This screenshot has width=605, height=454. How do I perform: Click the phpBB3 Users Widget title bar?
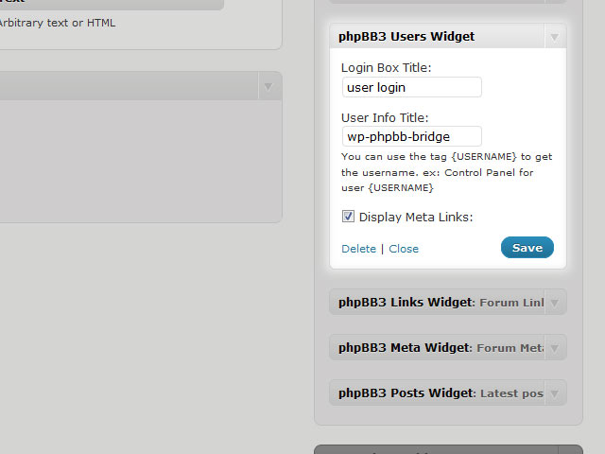coord(437,36)
